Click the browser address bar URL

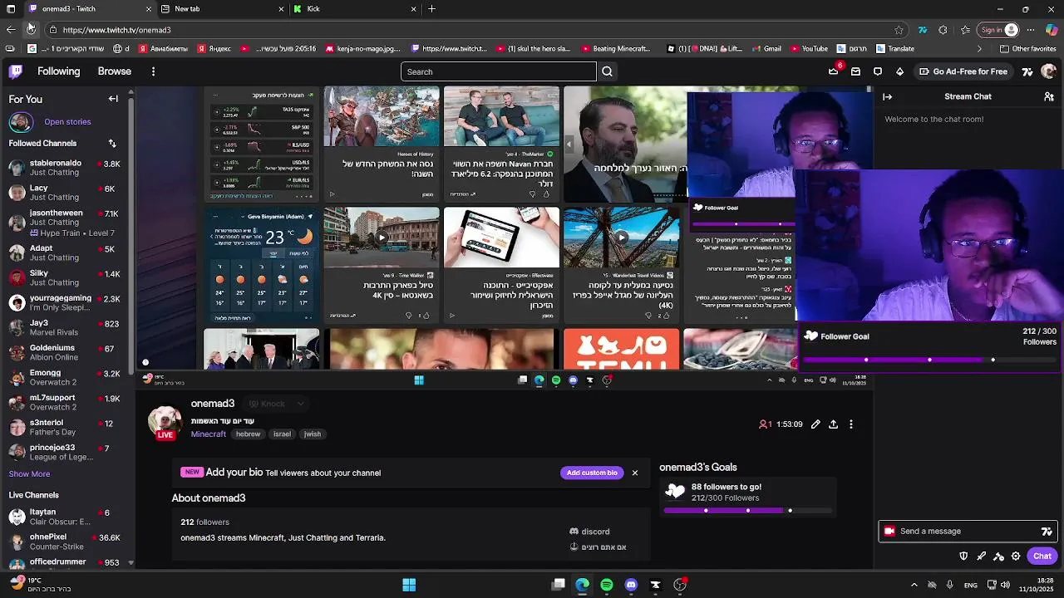[116, 30]
